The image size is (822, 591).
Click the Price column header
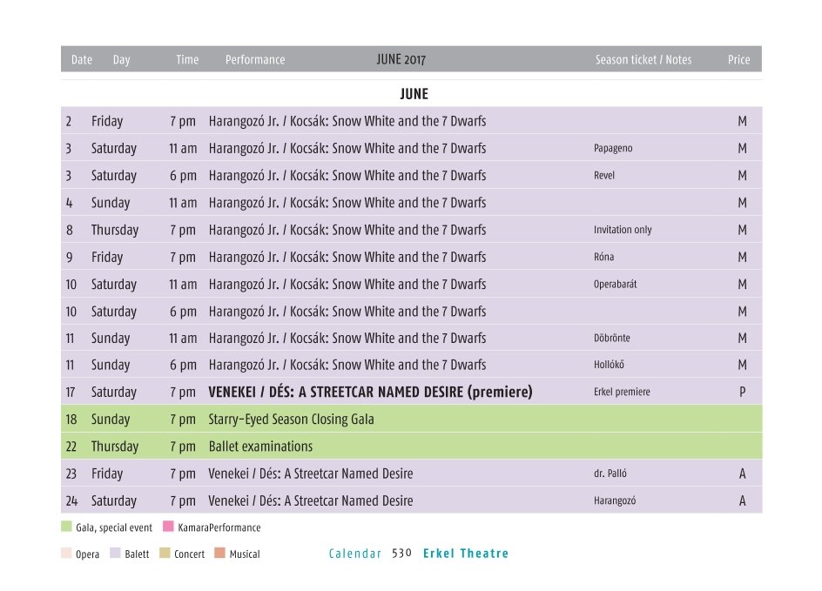point(738,60)
